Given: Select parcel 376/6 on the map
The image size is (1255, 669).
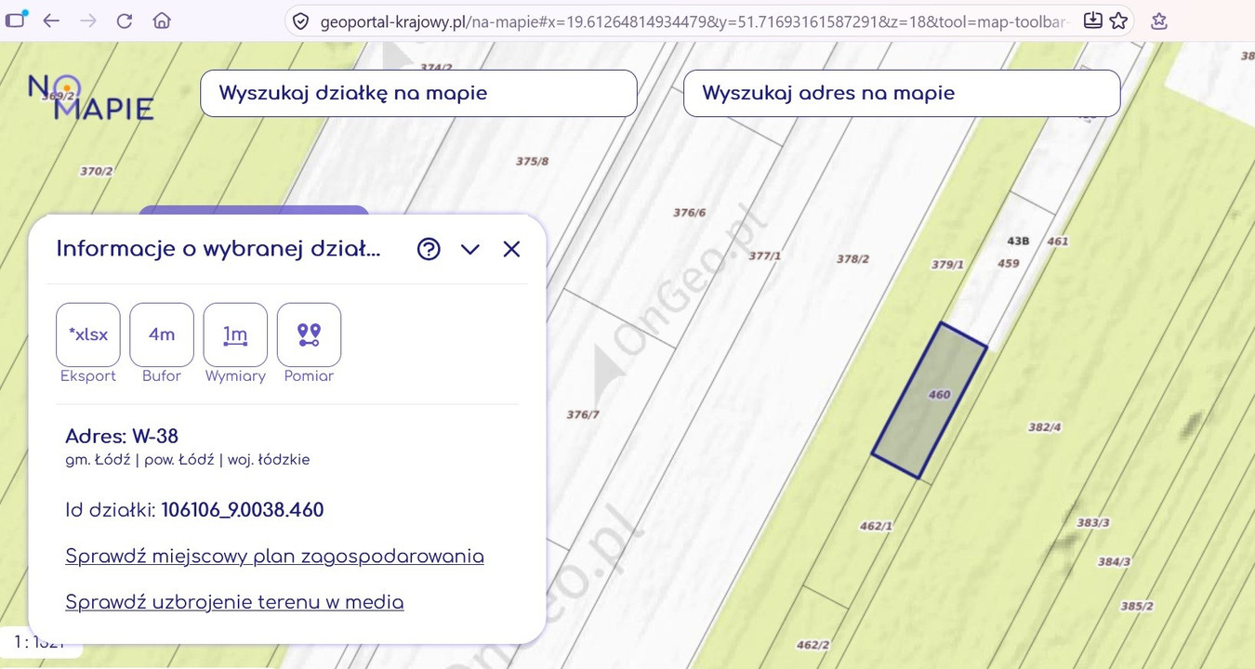Looking at the screenshot, I should 689,213.
